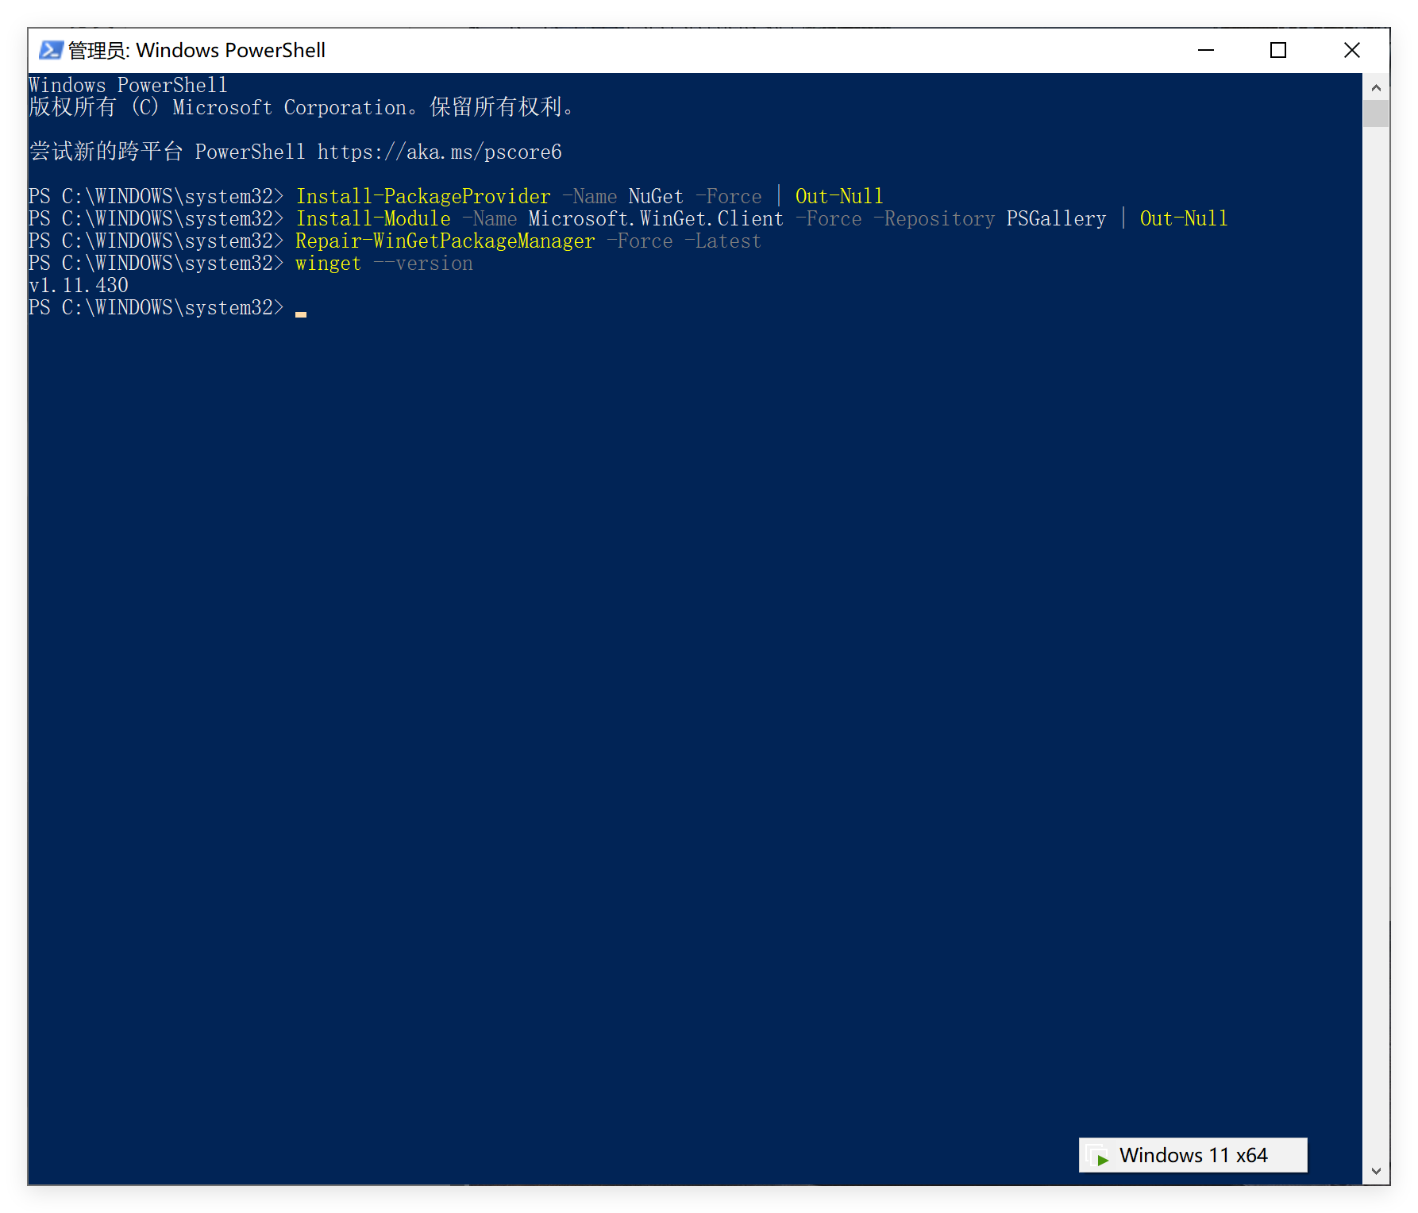The height and width of the screenshot is (1213, 1418).
Task: Click the NuGet parameter value
Action: point(655,196)
